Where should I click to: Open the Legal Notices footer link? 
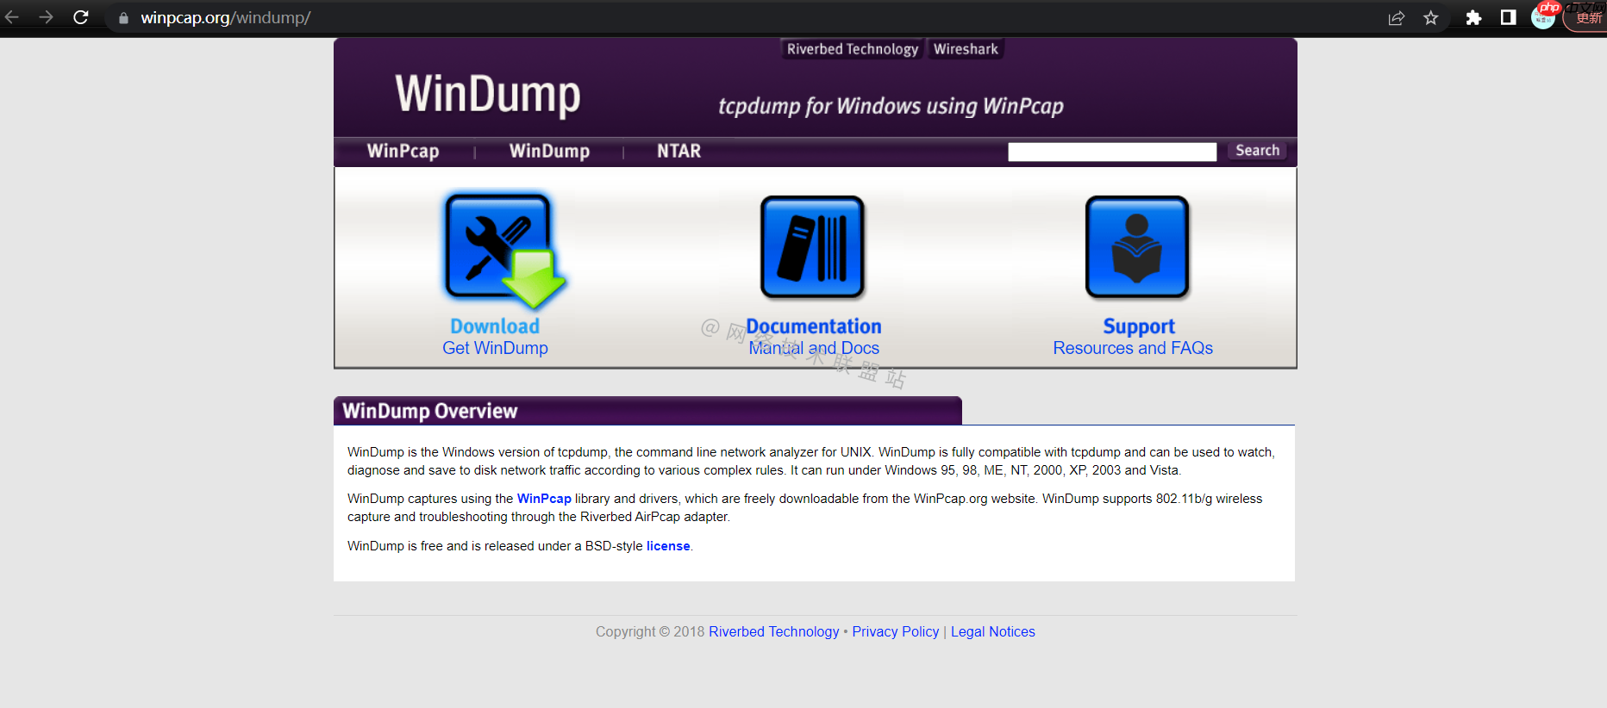(x=993, y=632)
